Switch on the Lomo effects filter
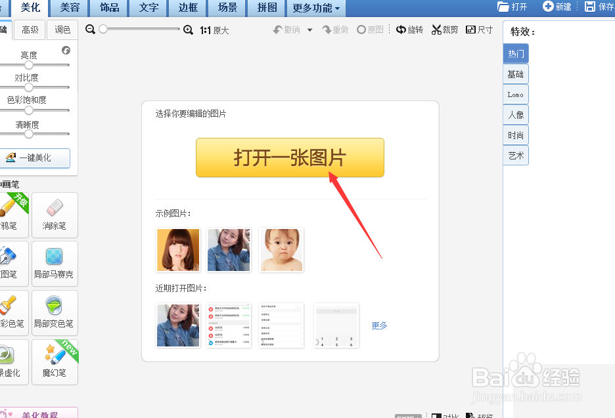The image size is (615, 418). 515,94
